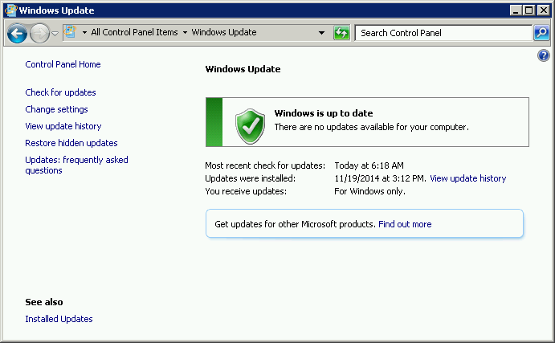Open Help via the blue question mark icon
The image size is (555, 343).
tap(543, 56)
